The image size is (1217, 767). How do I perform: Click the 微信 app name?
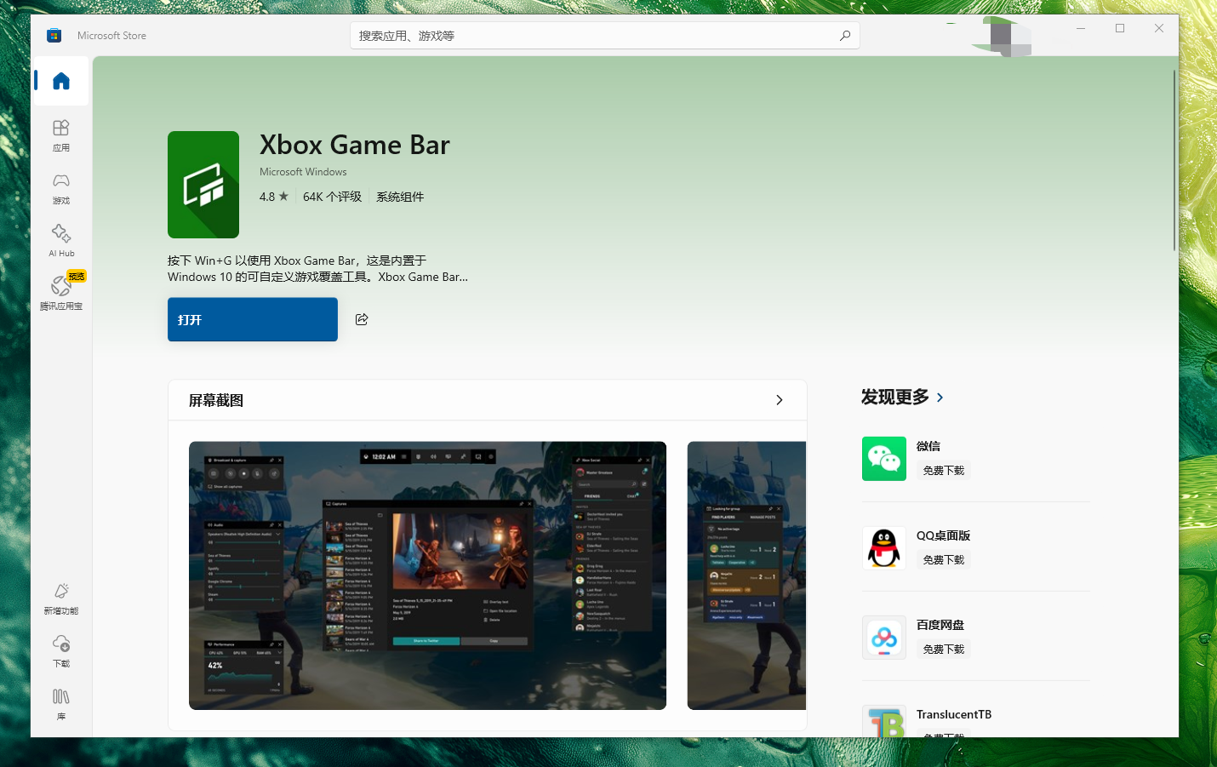[x=928, y=446]
